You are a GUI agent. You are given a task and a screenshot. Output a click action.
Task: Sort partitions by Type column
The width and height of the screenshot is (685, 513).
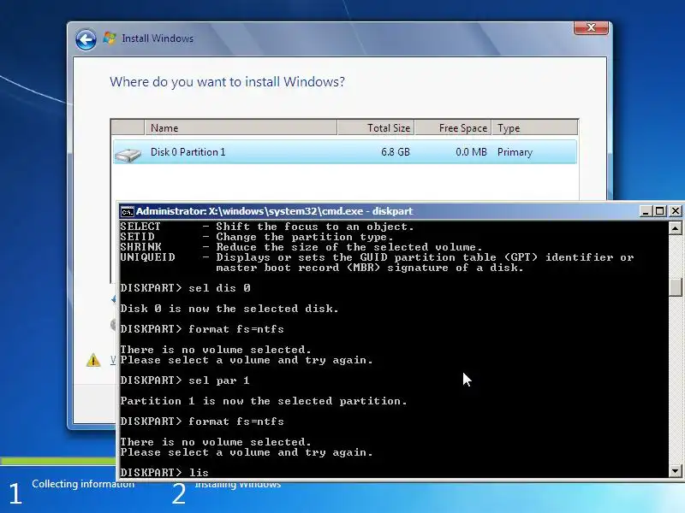(534, 127)
